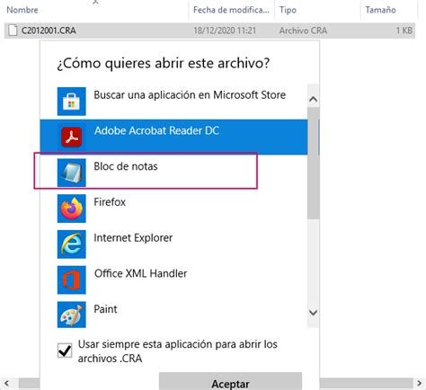Click the Internet Explorer icon
This screenshot has width=426, height=390.
click(x=71, y=244)
